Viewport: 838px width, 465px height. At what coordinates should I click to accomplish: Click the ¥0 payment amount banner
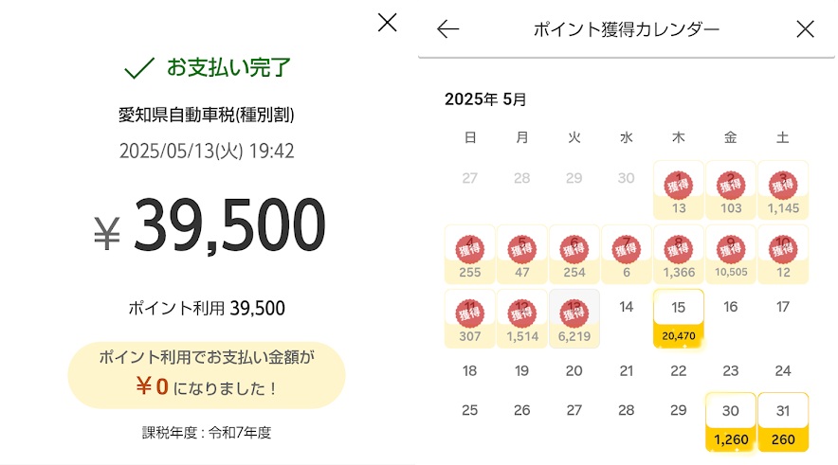point(206,375)
